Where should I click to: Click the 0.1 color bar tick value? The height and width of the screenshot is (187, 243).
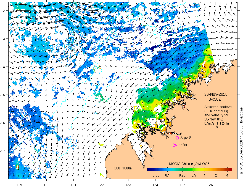pyautogui.click(x=167, y=175)
